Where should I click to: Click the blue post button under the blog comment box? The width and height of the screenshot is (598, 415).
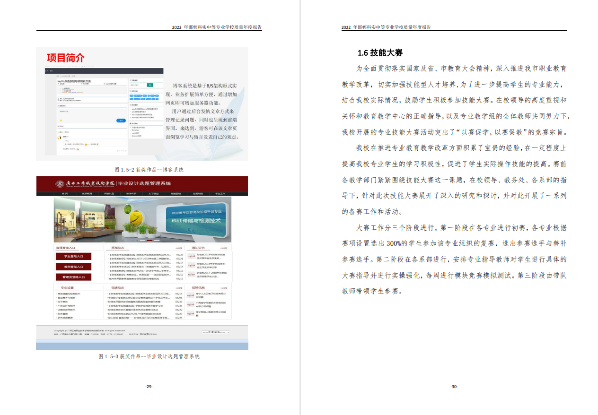121,121
